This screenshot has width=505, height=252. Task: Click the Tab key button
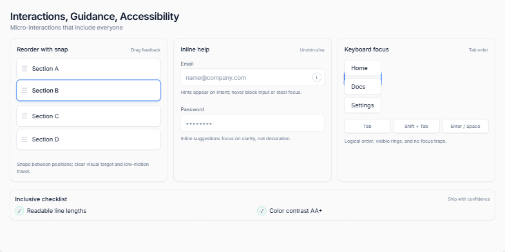(x=367, y=126)
